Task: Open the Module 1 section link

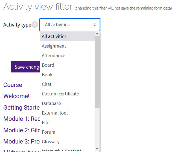Action: [x=22, y=119]
